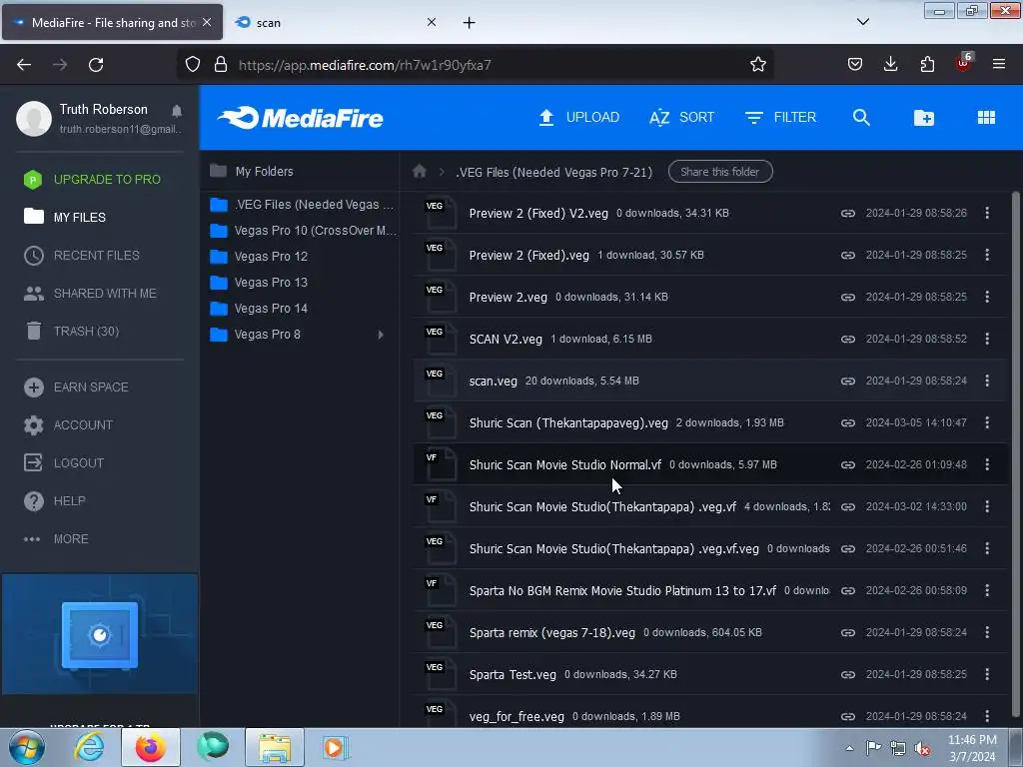This screenshot has height=767, width=1023.
Task: Open Windows Start menu
Action: (27, 747)
